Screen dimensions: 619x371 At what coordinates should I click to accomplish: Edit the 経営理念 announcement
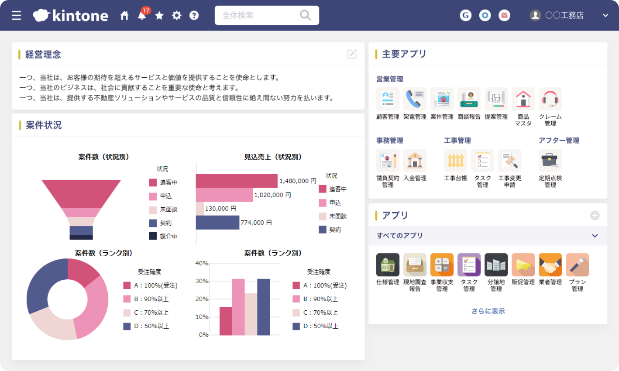tap(352, 54)
